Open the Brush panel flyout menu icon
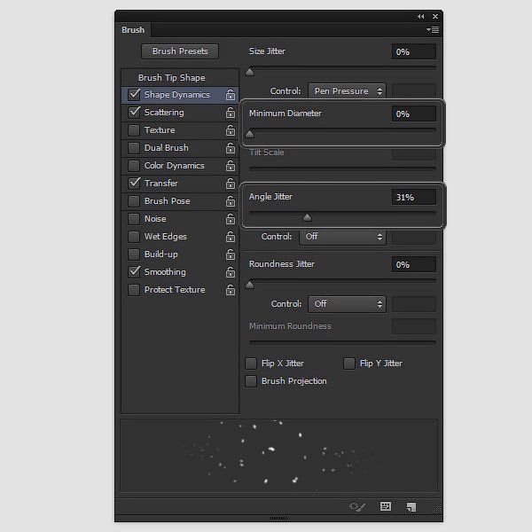 point(433,30)
